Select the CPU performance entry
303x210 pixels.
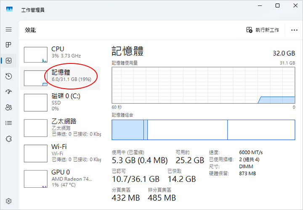[x=60, y=55]
